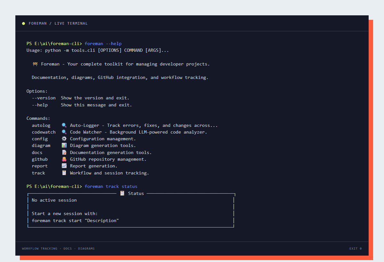The height and width of the screenshot is (262, 384).
Task: Click the '--help' option under Options
Action: 40,105
